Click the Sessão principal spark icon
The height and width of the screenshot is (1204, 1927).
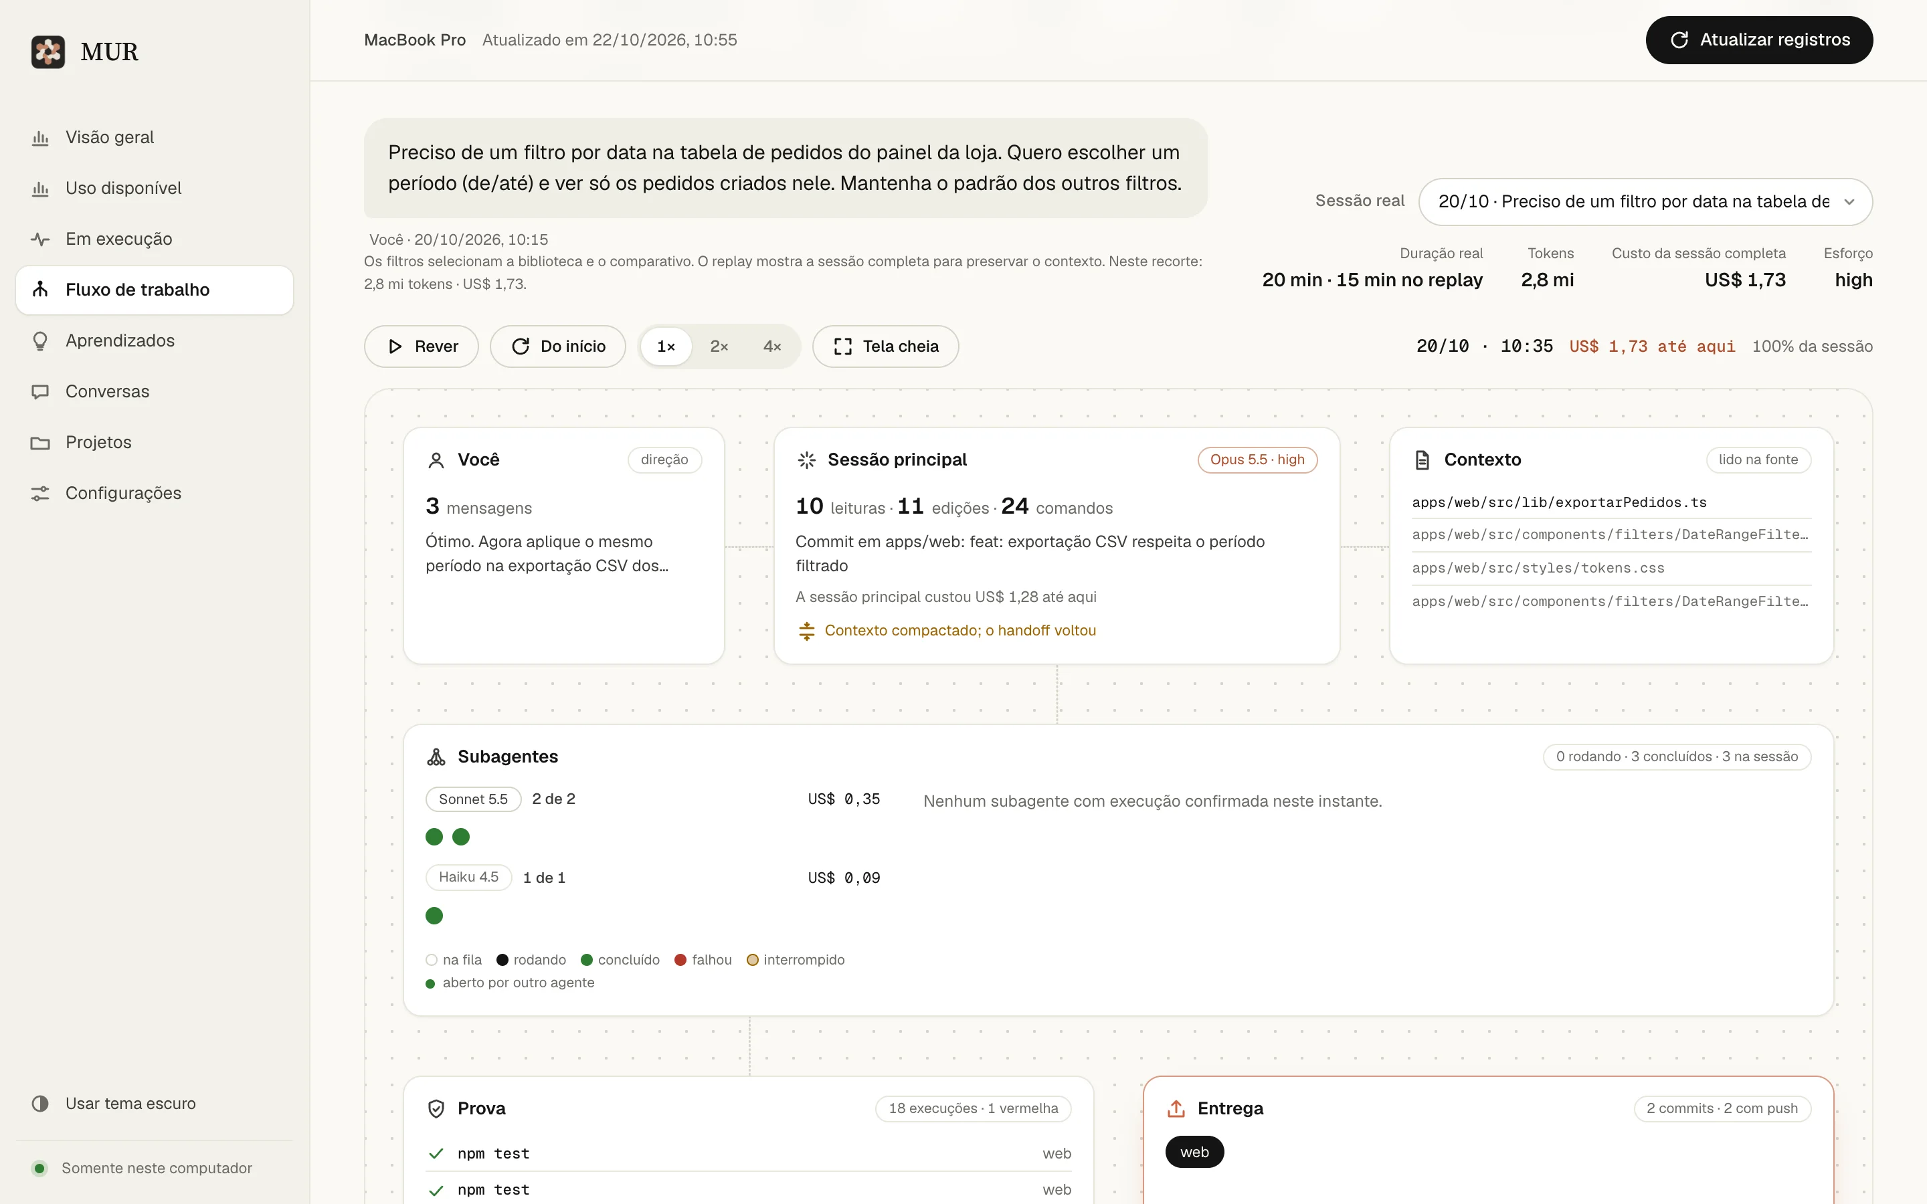click(807, 460)
